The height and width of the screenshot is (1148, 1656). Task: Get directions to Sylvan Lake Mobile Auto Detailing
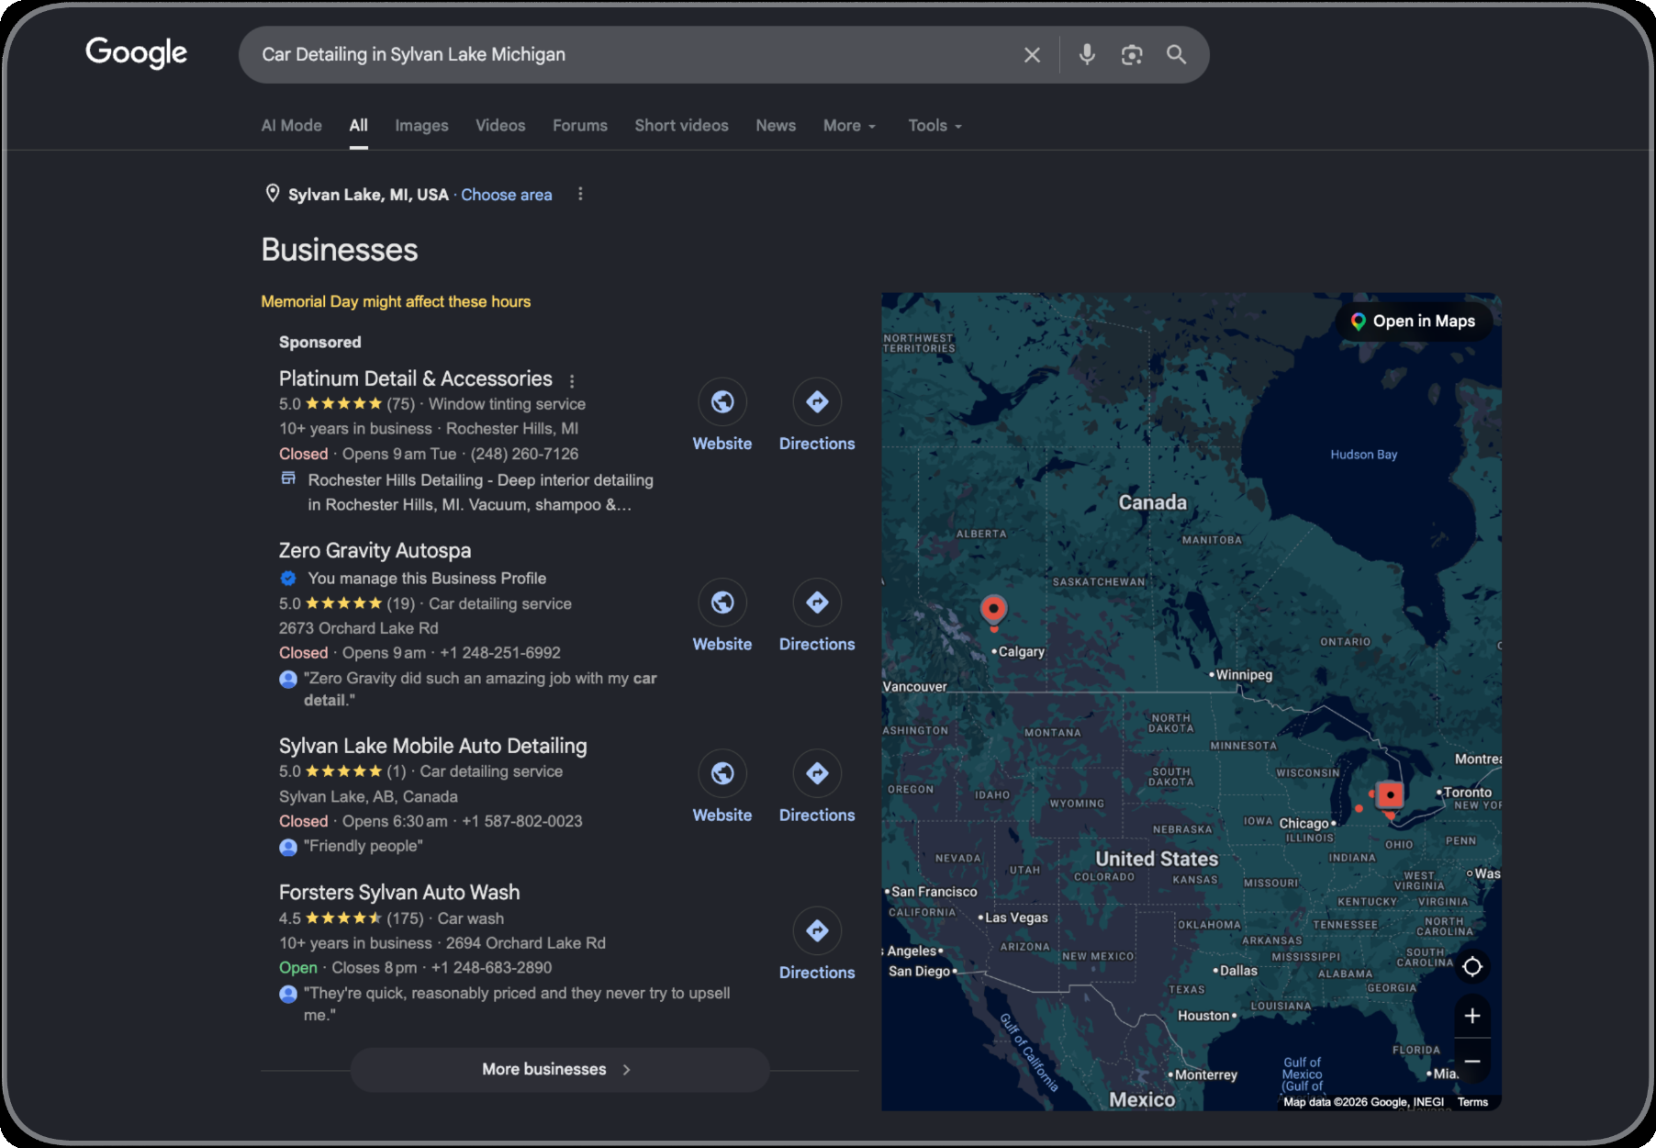click(x=817, y=773)
